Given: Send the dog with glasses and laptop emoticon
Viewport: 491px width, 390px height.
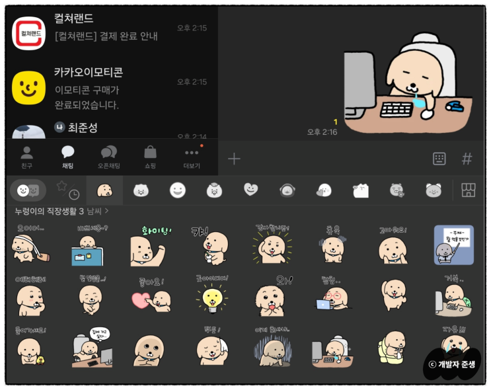Looking at the screenshot, I should [x=332, y=294].
